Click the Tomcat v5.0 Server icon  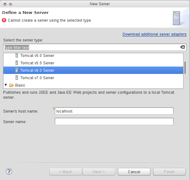click(17, 55)
